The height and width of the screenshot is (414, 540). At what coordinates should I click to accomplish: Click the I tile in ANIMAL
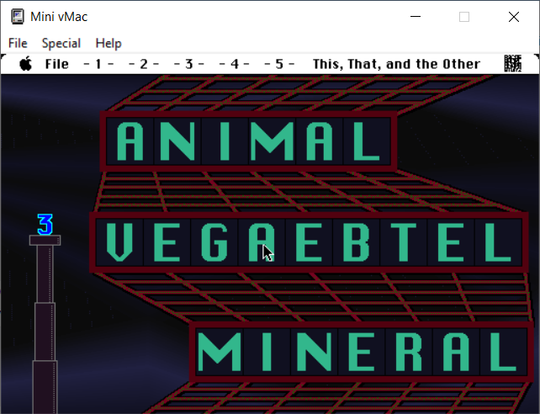tap(225, 141)
